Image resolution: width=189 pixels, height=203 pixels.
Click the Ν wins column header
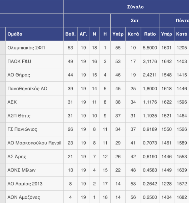tap(94, 34)
